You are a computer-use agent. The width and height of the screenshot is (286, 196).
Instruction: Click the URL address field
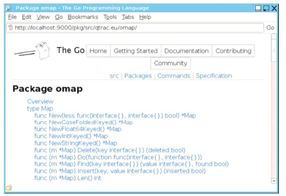pos(136,28)
